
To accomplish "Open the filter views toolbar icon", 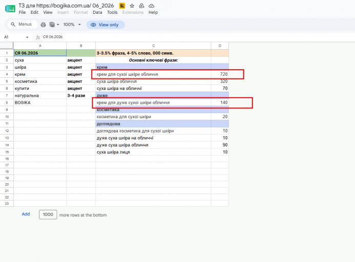I will [x=52, y=25].
